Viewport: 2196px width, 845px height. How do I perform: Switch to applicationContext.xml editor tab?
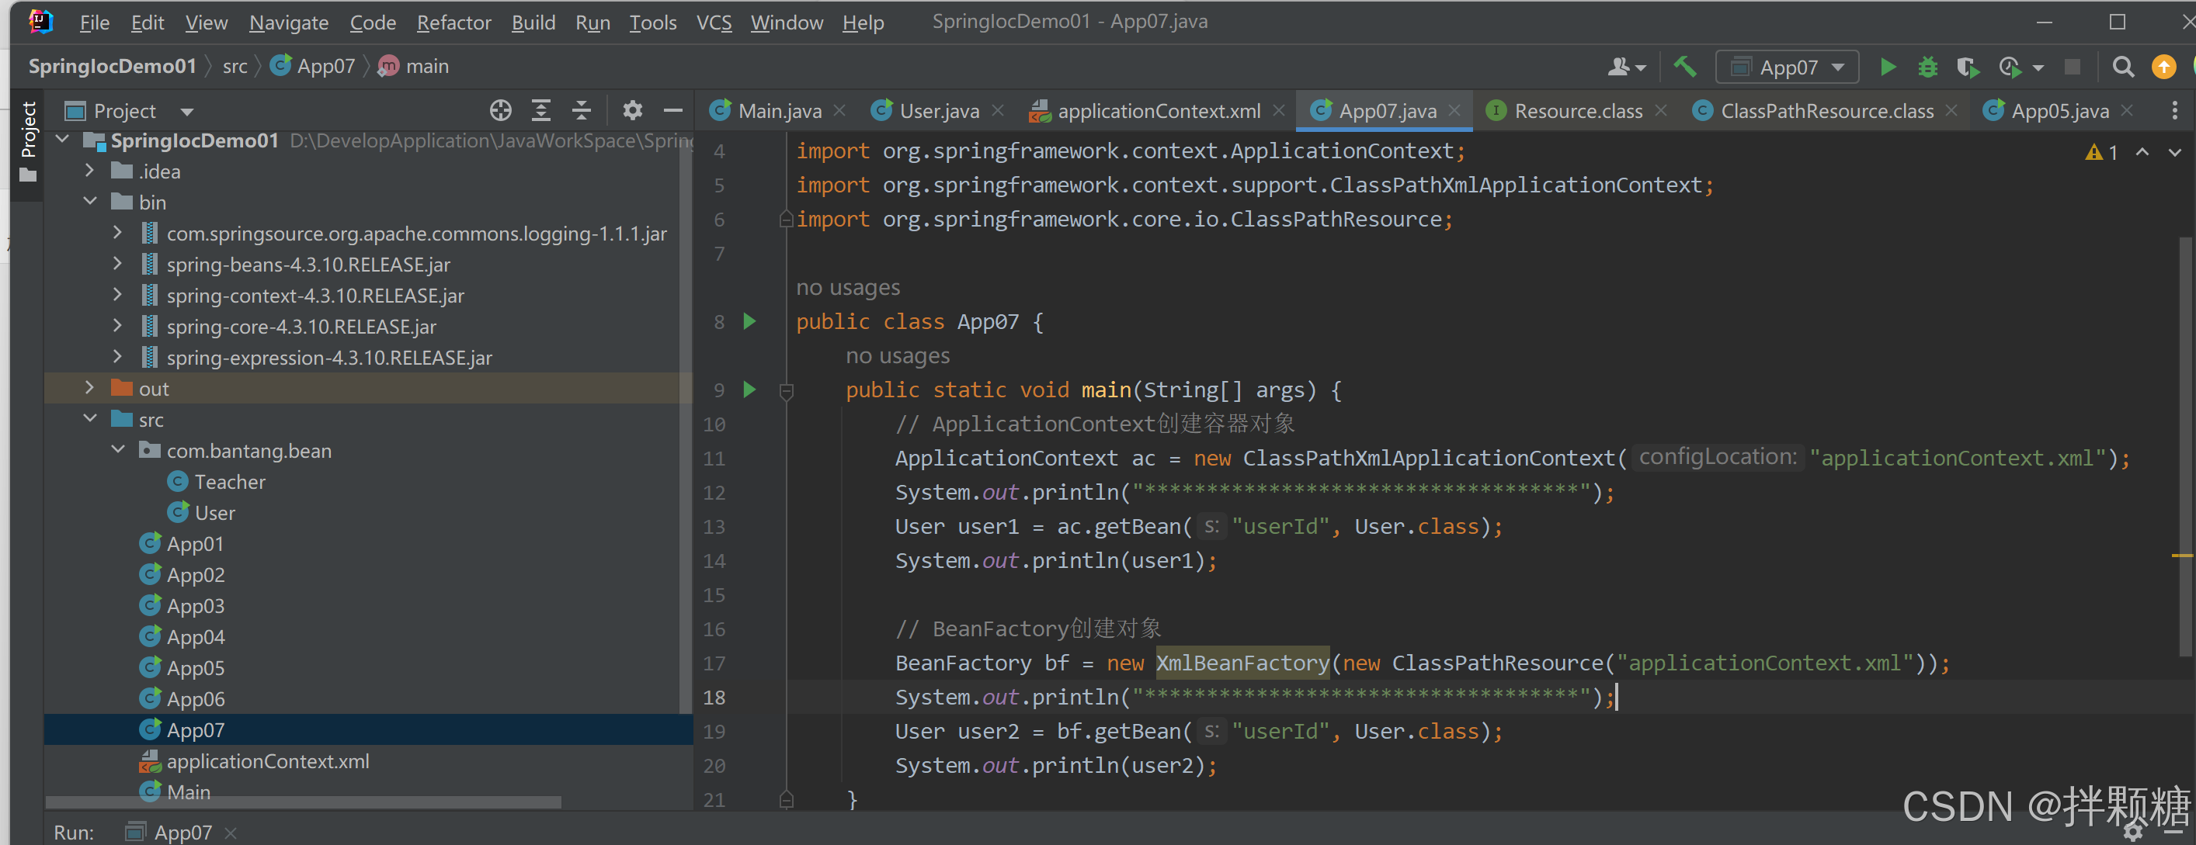point(1158,112)
